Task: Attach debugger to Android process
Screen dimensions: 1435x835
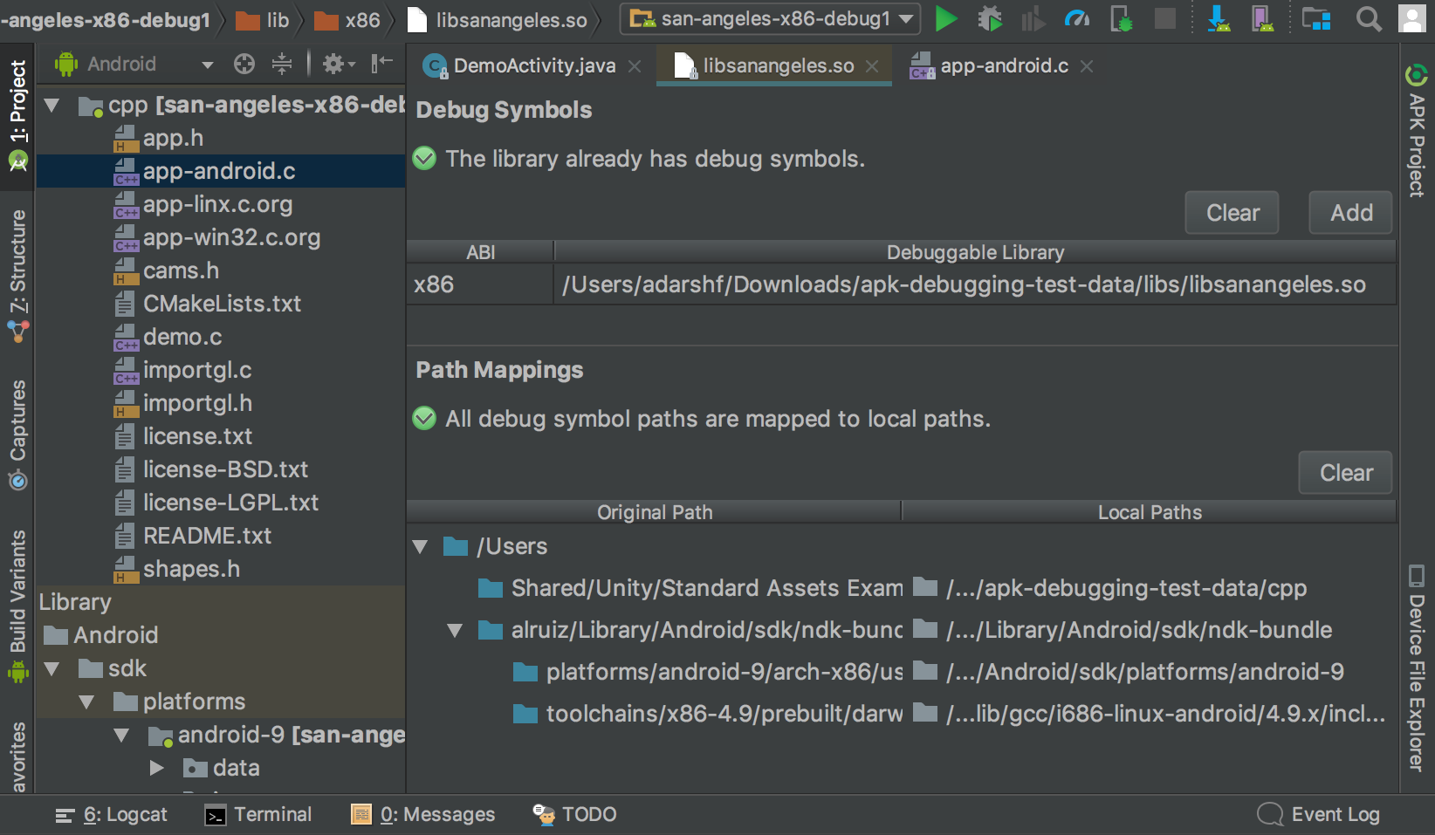Action: click(x=1120, y=19)
